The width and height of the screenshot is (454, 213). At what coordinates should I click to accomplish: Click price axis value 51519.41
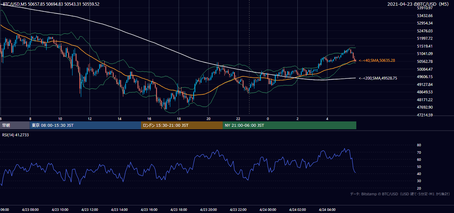(x=425, y=46)
